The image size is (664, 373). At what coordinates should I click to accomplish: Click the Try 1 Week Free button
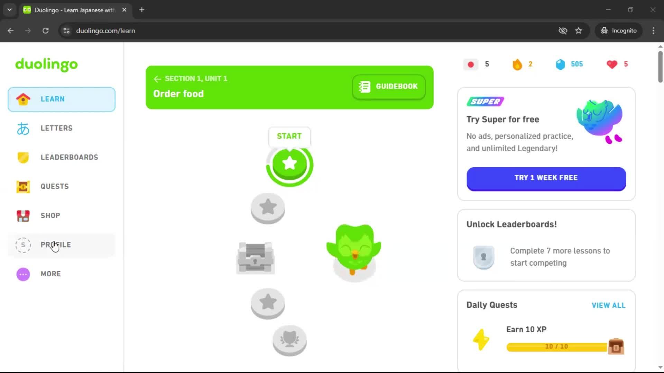click(x=546, y=178)
